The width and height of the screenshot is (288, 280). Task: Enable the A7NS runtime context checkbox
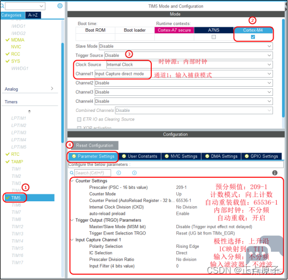click(214, 37)
